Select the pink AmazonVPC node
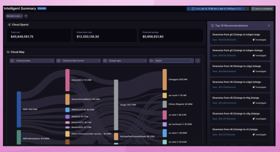This screenshot has width=280, height=152. (x=67, y=122)
